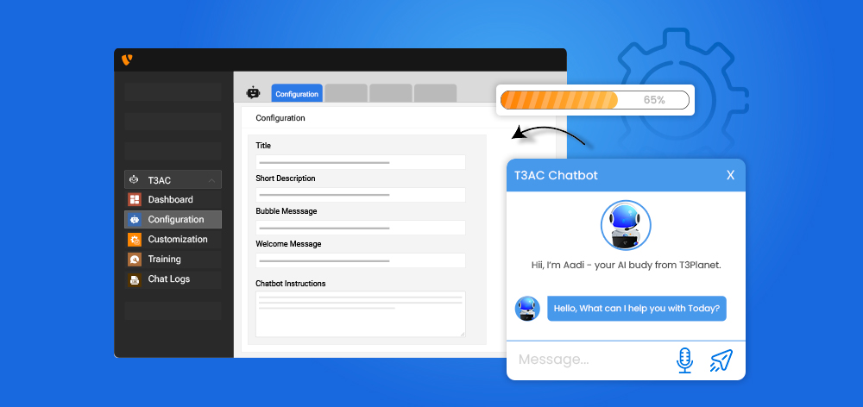Viewport: 863px width, 407px height.
Task: Click the Title input field
Action: pyautogui.click(x=361, y=162)
